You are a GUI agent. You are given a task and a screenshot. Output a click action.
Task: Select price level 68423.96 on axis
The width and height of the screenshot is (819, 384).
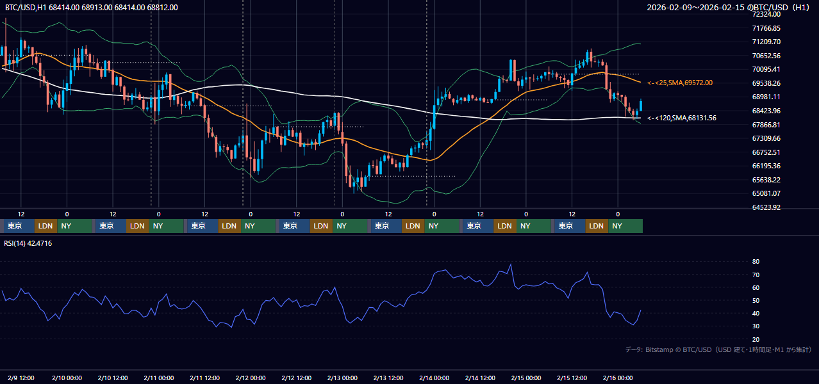[766, 111]
